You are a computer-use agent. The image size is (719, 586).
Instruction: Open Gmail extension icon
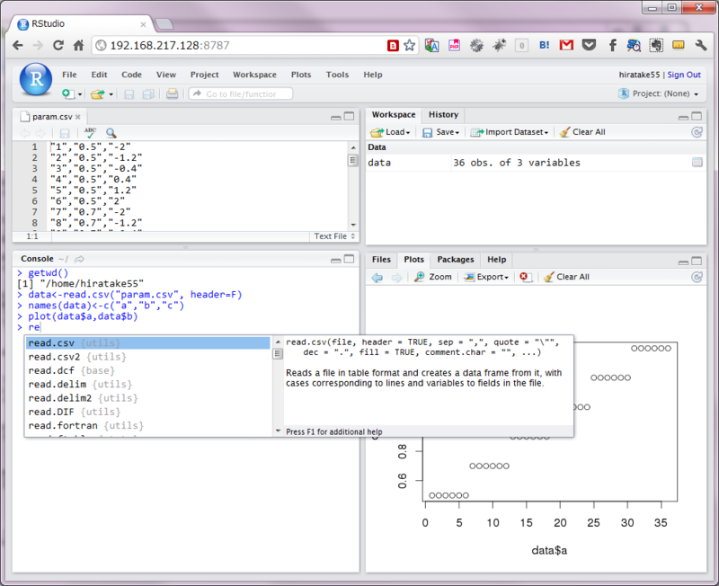[x=566, y=45]
